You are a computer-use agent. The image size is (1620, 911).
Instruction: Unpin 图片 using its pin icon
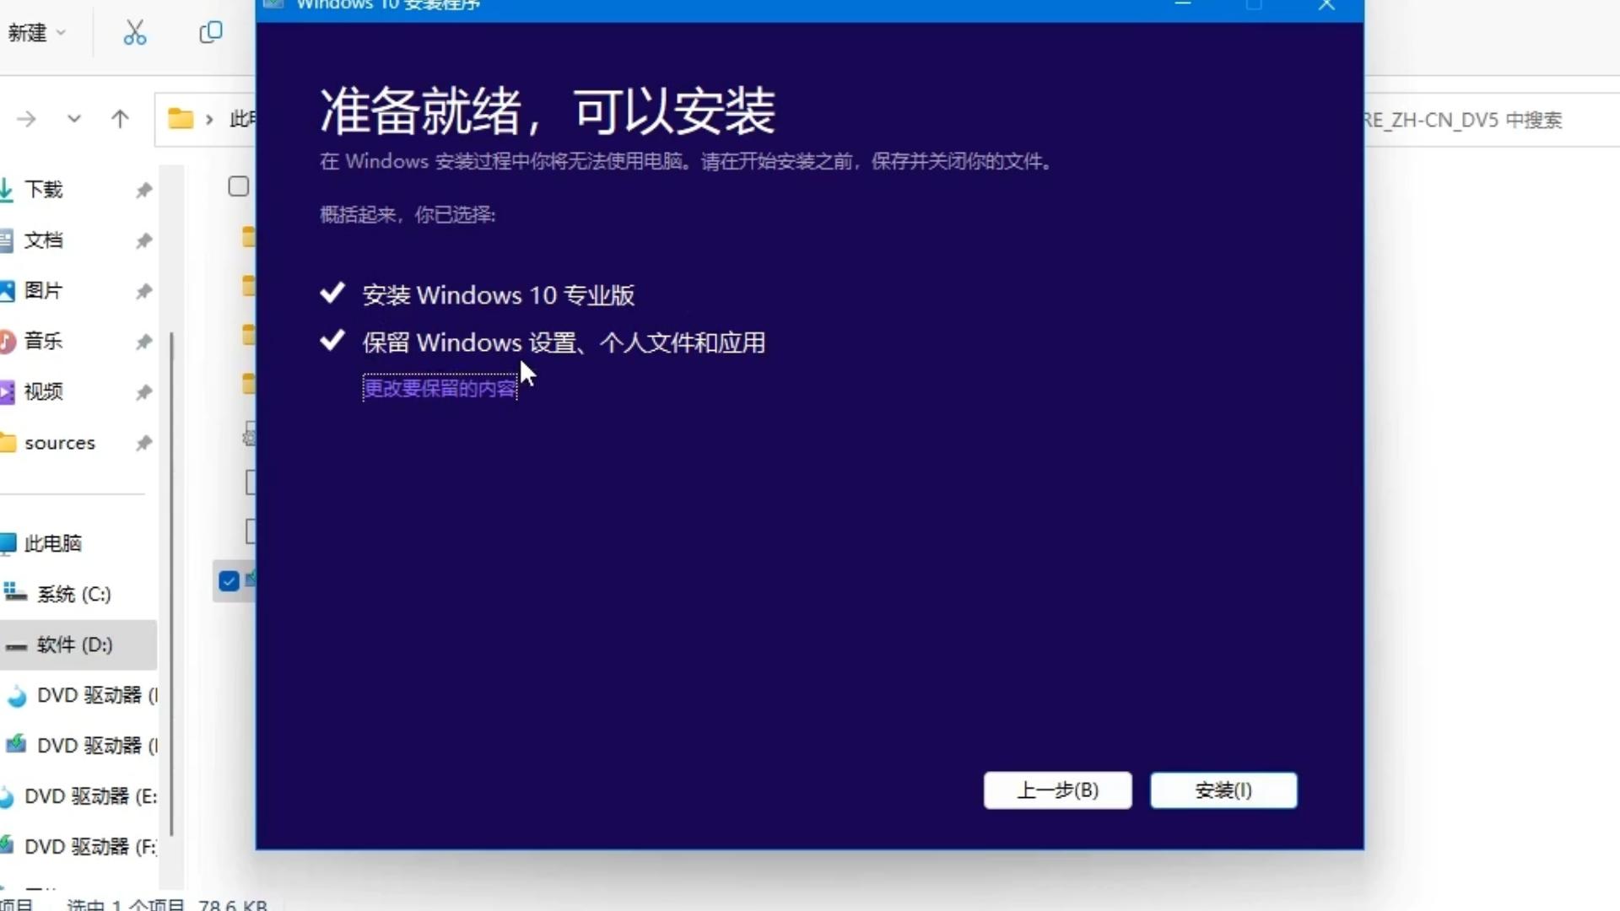pyautogui.click(x=144, y=292)
